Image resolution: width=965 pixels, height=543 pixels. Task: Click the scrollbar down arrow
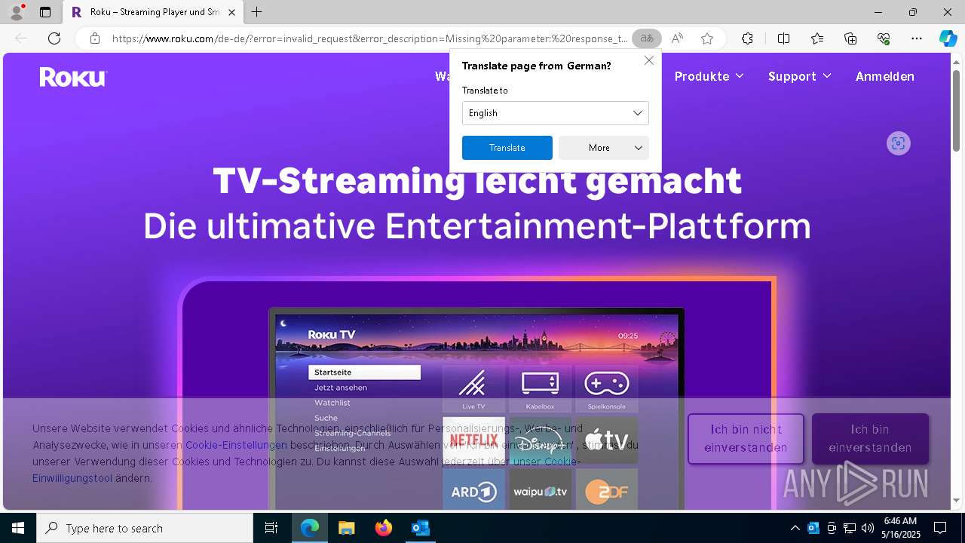(x=957, y=500)
